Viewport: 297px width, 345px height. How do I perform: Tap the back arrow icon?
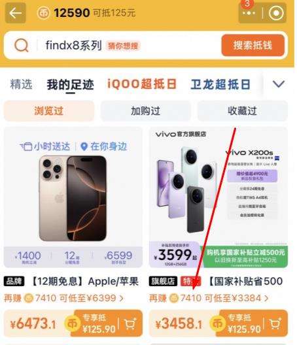point(15,13)
